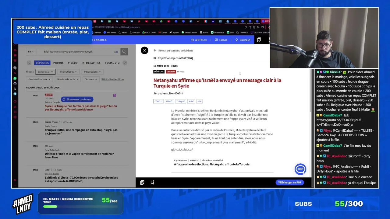Click the WhatsApp icon in browser sidebar
Image resolution: width=390 pixels, height=219 pixels.
15,78
